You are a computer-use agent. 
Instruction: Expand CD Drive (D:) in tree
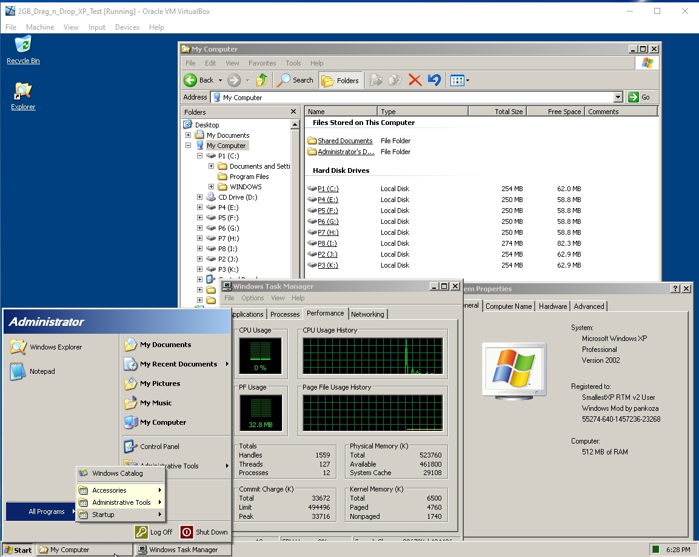[199, 197]
